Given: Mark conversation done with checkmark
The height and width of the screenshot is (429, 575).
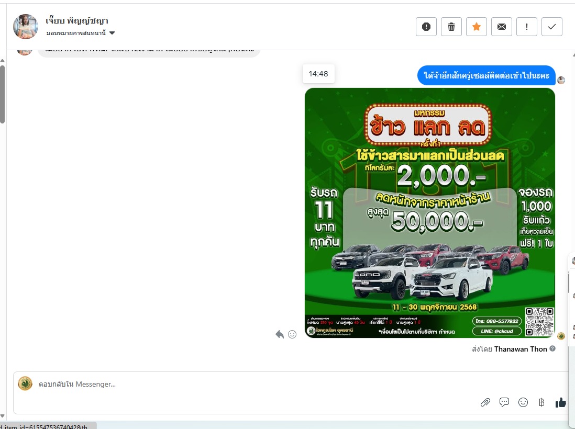Looking at the screenshot, I should [552, 27].
